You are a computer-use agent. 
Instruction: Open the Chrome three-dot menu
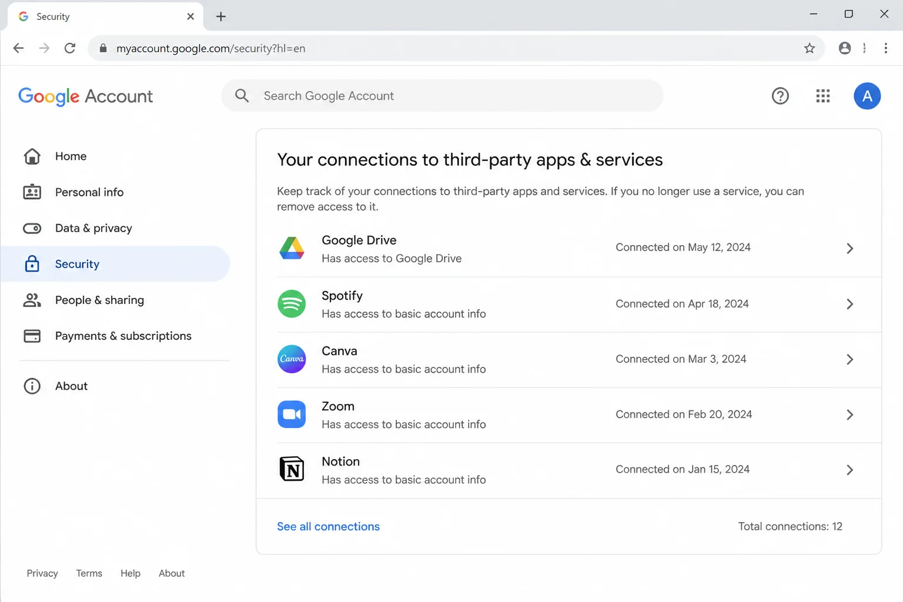[886, 48]
